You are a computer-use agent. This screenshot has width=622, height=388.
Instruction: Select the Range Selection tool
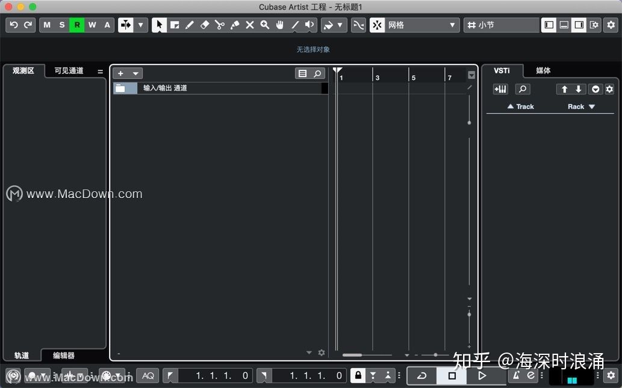pos(175,25)
